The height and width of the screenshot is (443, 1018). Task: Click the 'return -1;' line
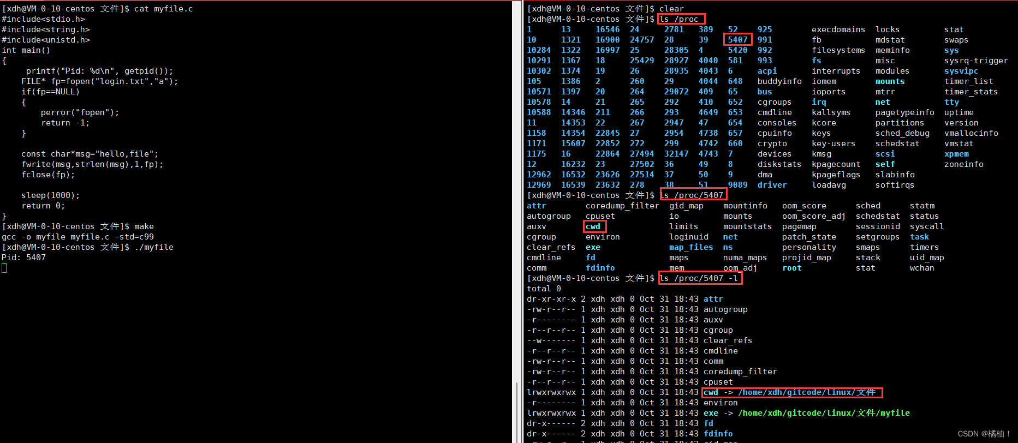point(65,123)
